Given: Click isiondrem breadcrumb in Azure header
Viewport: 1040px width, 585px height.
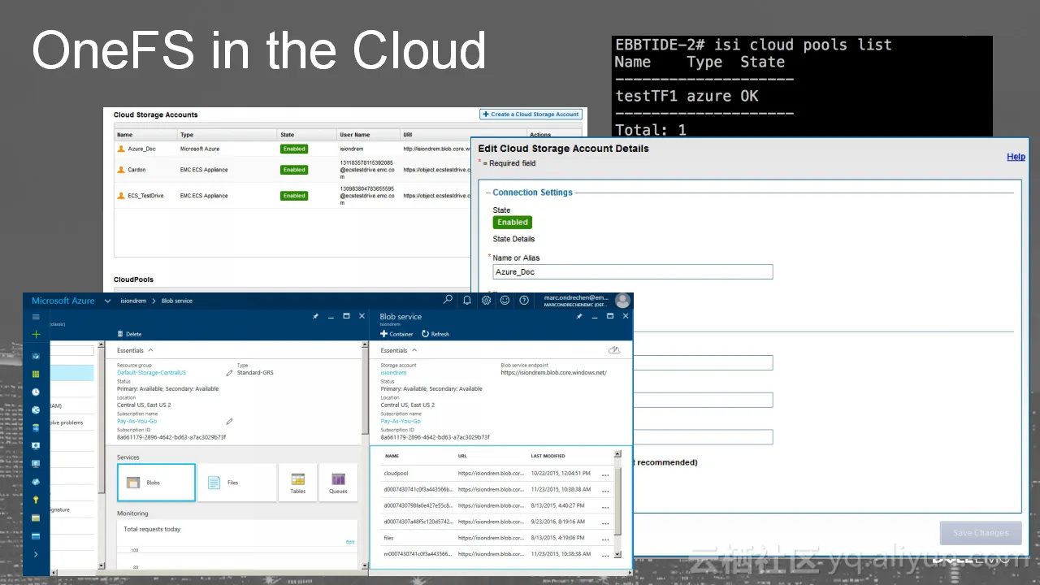Looking at the screenshot, I should (133, 301).
